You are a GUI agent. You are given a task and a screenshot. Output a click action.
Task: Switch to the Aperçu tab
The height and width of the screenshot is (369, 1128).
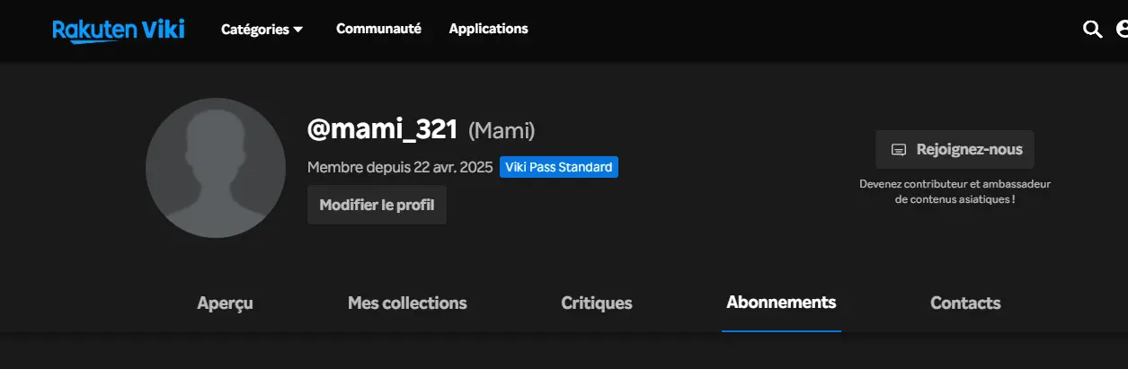click(x=225, y=303)
